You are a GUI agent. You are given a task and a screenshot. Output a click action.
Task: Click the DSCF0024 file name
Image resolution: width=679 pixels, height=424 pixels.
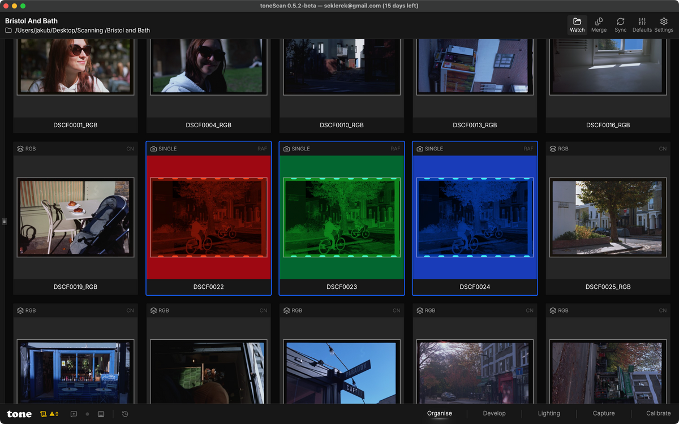pos(475,287)
